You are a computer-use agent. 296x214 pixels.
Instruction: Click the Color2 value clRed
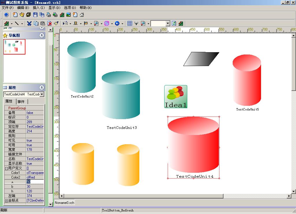pos(35,177)
